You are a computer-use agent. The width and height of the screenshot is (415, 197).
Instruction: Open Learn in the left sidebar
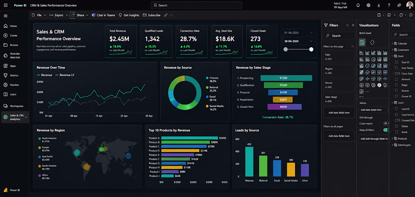(10, 94)
